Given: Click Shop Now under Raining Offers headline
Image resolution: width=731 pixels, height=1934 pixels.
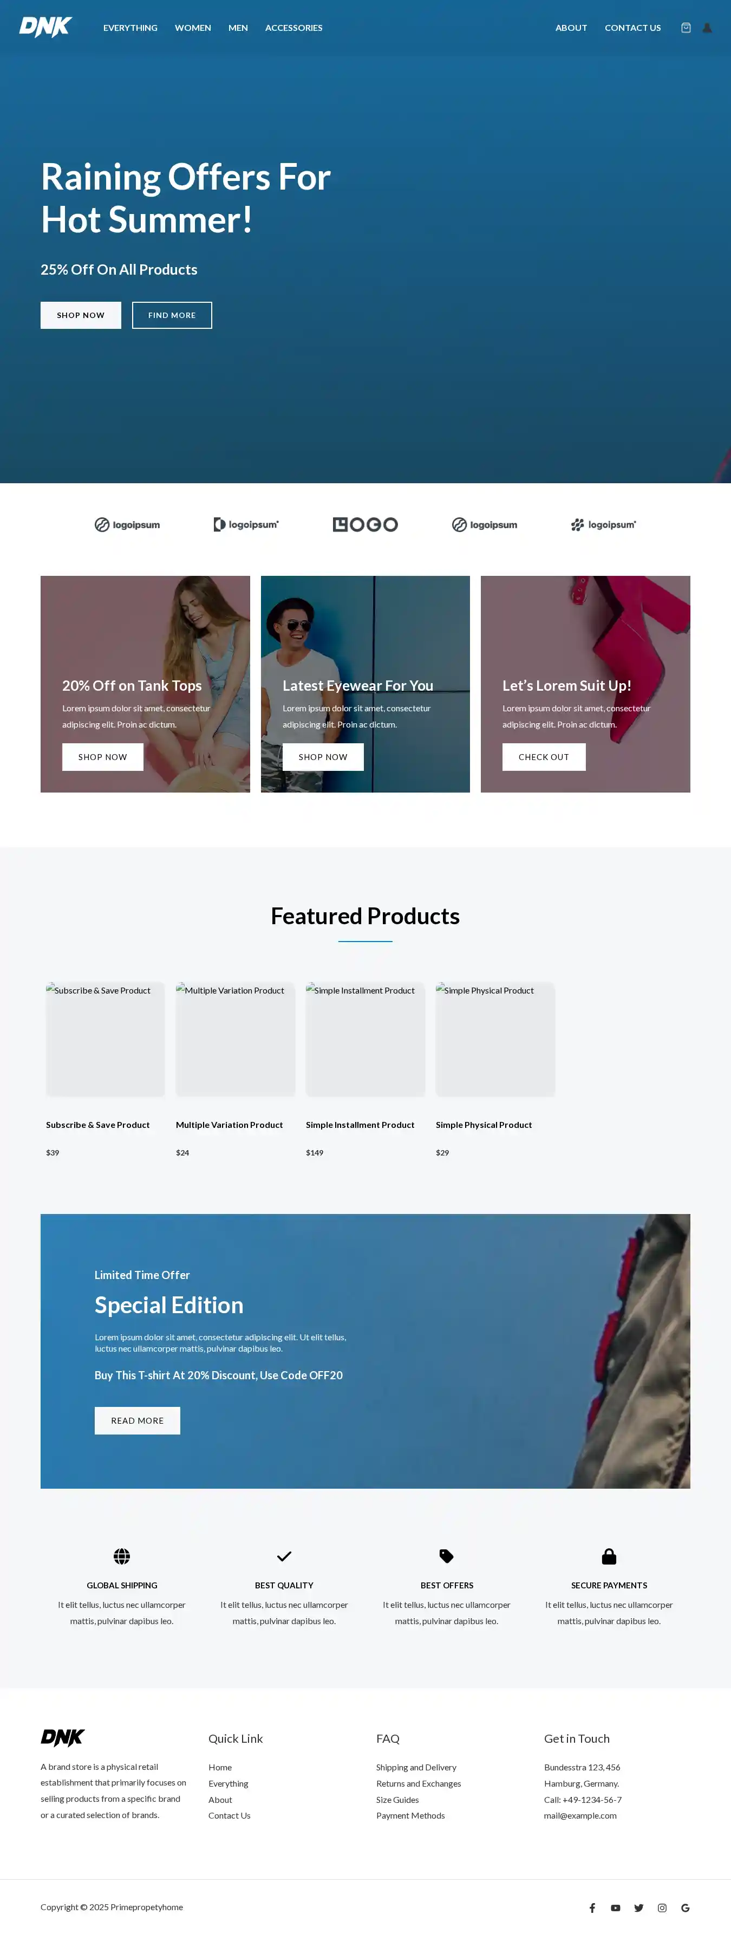Looking at the screenshot, I should pos(80,315).
